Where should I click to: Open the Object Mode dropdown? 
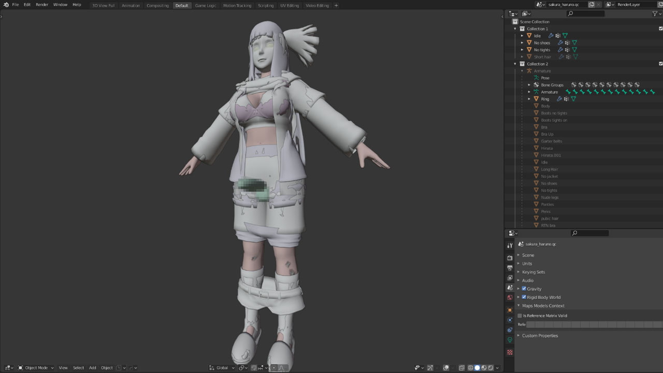35,368
